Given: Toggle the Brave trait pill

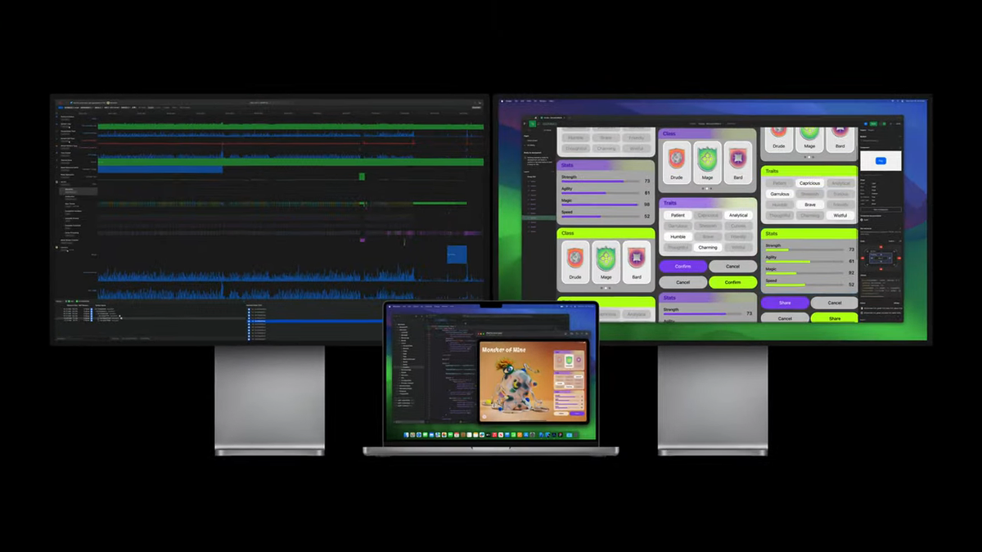Looking at the screenshot, I should pos(810,204).
